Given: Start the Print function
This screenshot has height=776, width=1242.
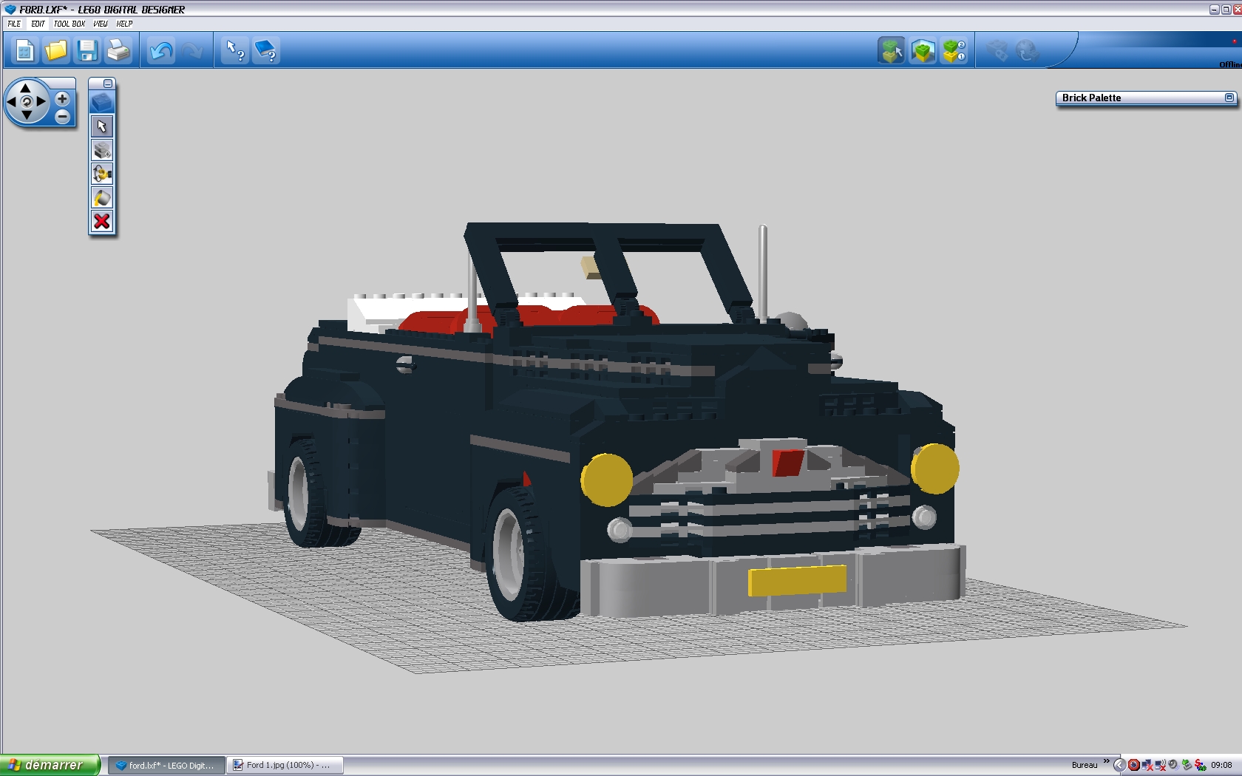Looking at the screenshot, I should (x=118, y=50).
